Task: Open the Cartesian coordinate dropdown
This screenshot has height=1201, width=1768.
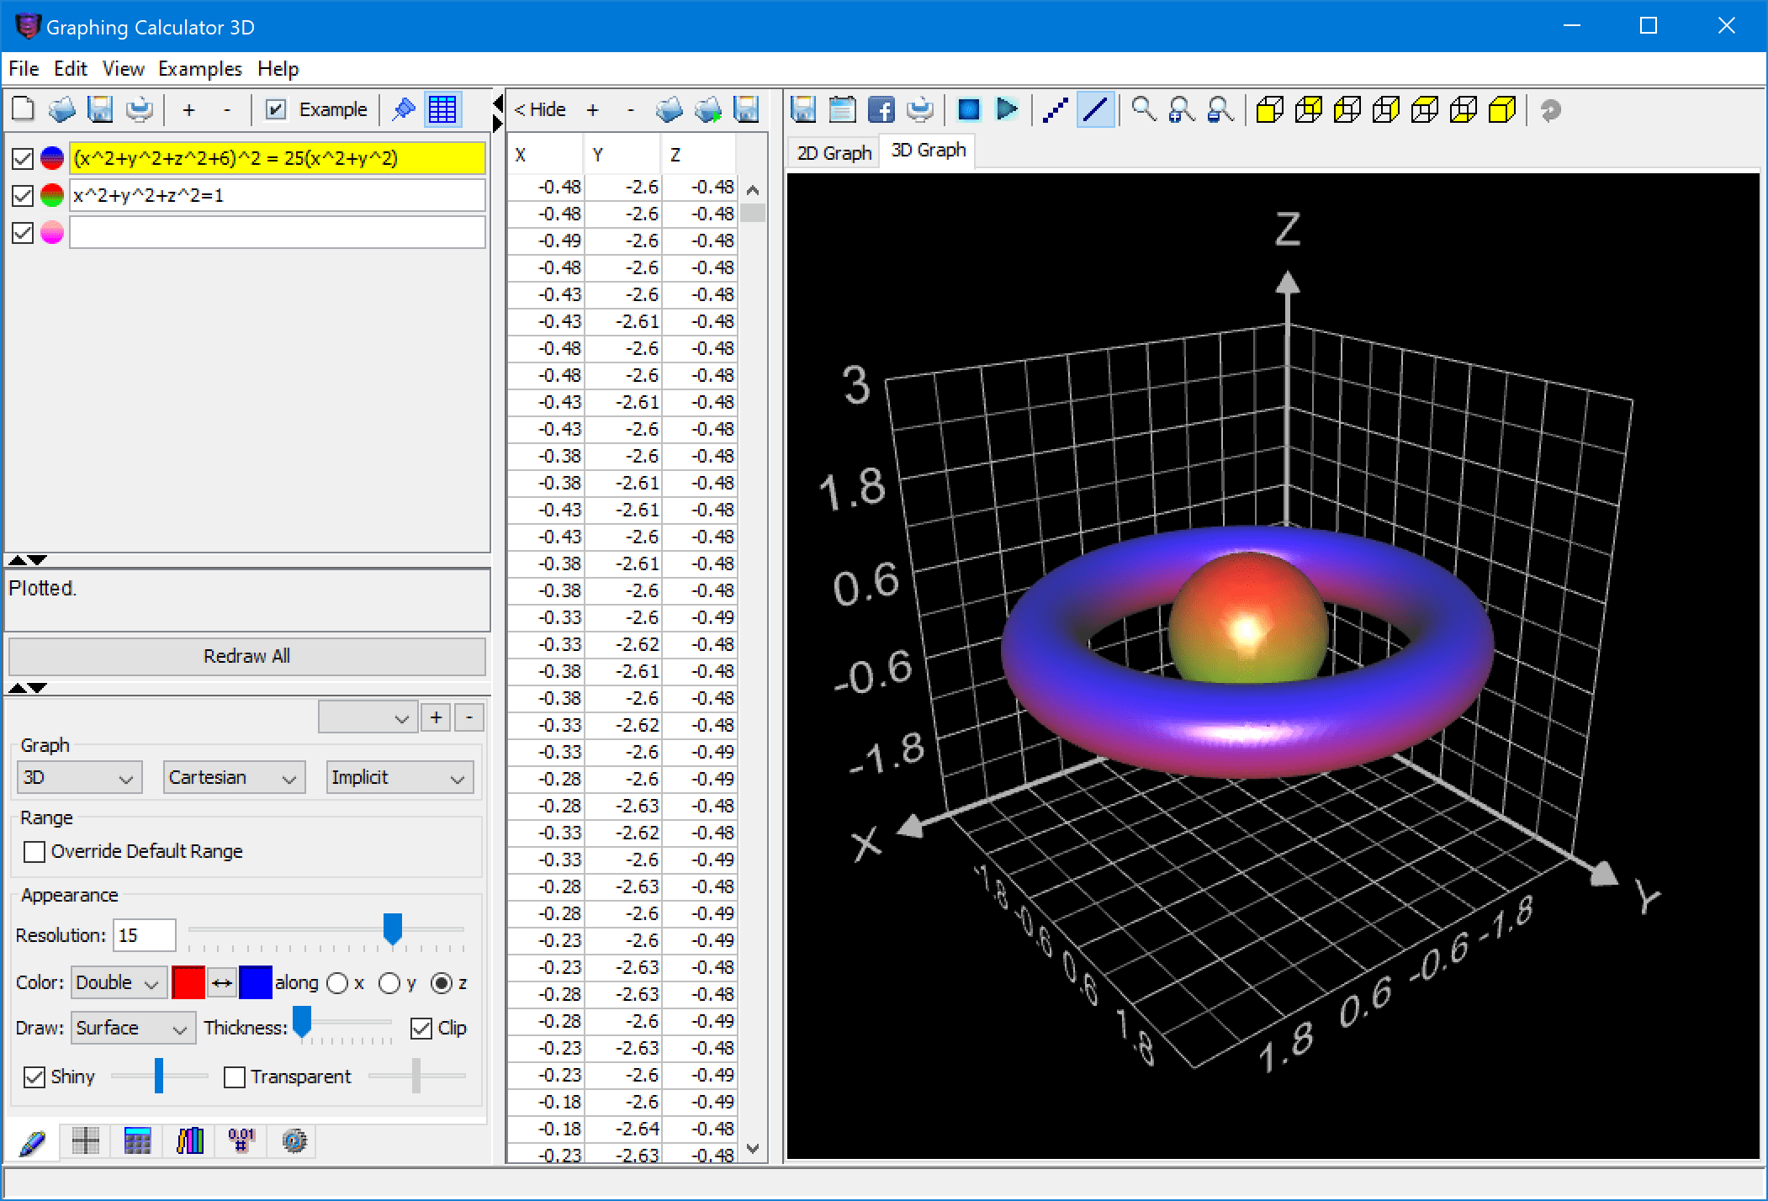Action: (x=233, y=777)
